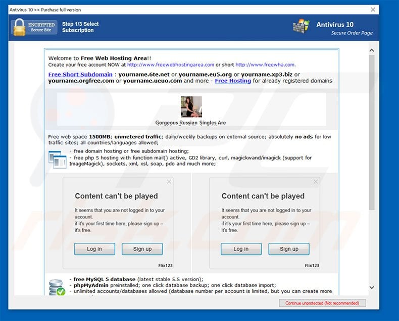The height and width of the screenshot is (321, 399).
Task: Click Log in within the left Flix123 box
Action: click(94, 249)
